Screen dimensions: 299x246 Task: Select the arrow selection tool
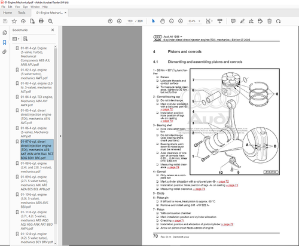pyautogui.click(x=153, y=21)
